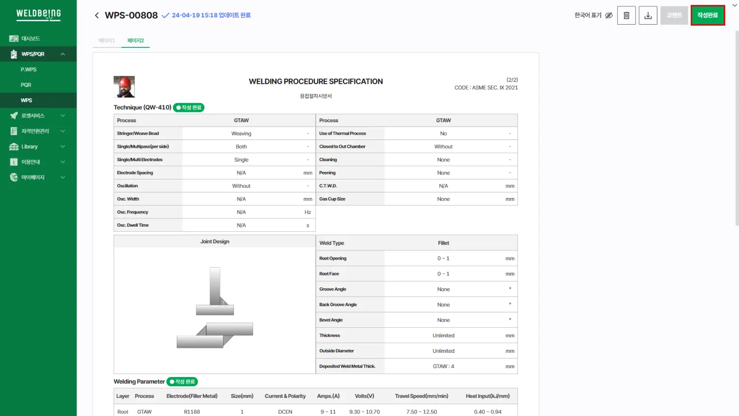
Task: Click the vertical page scrollbar
Action: point(737,128)
